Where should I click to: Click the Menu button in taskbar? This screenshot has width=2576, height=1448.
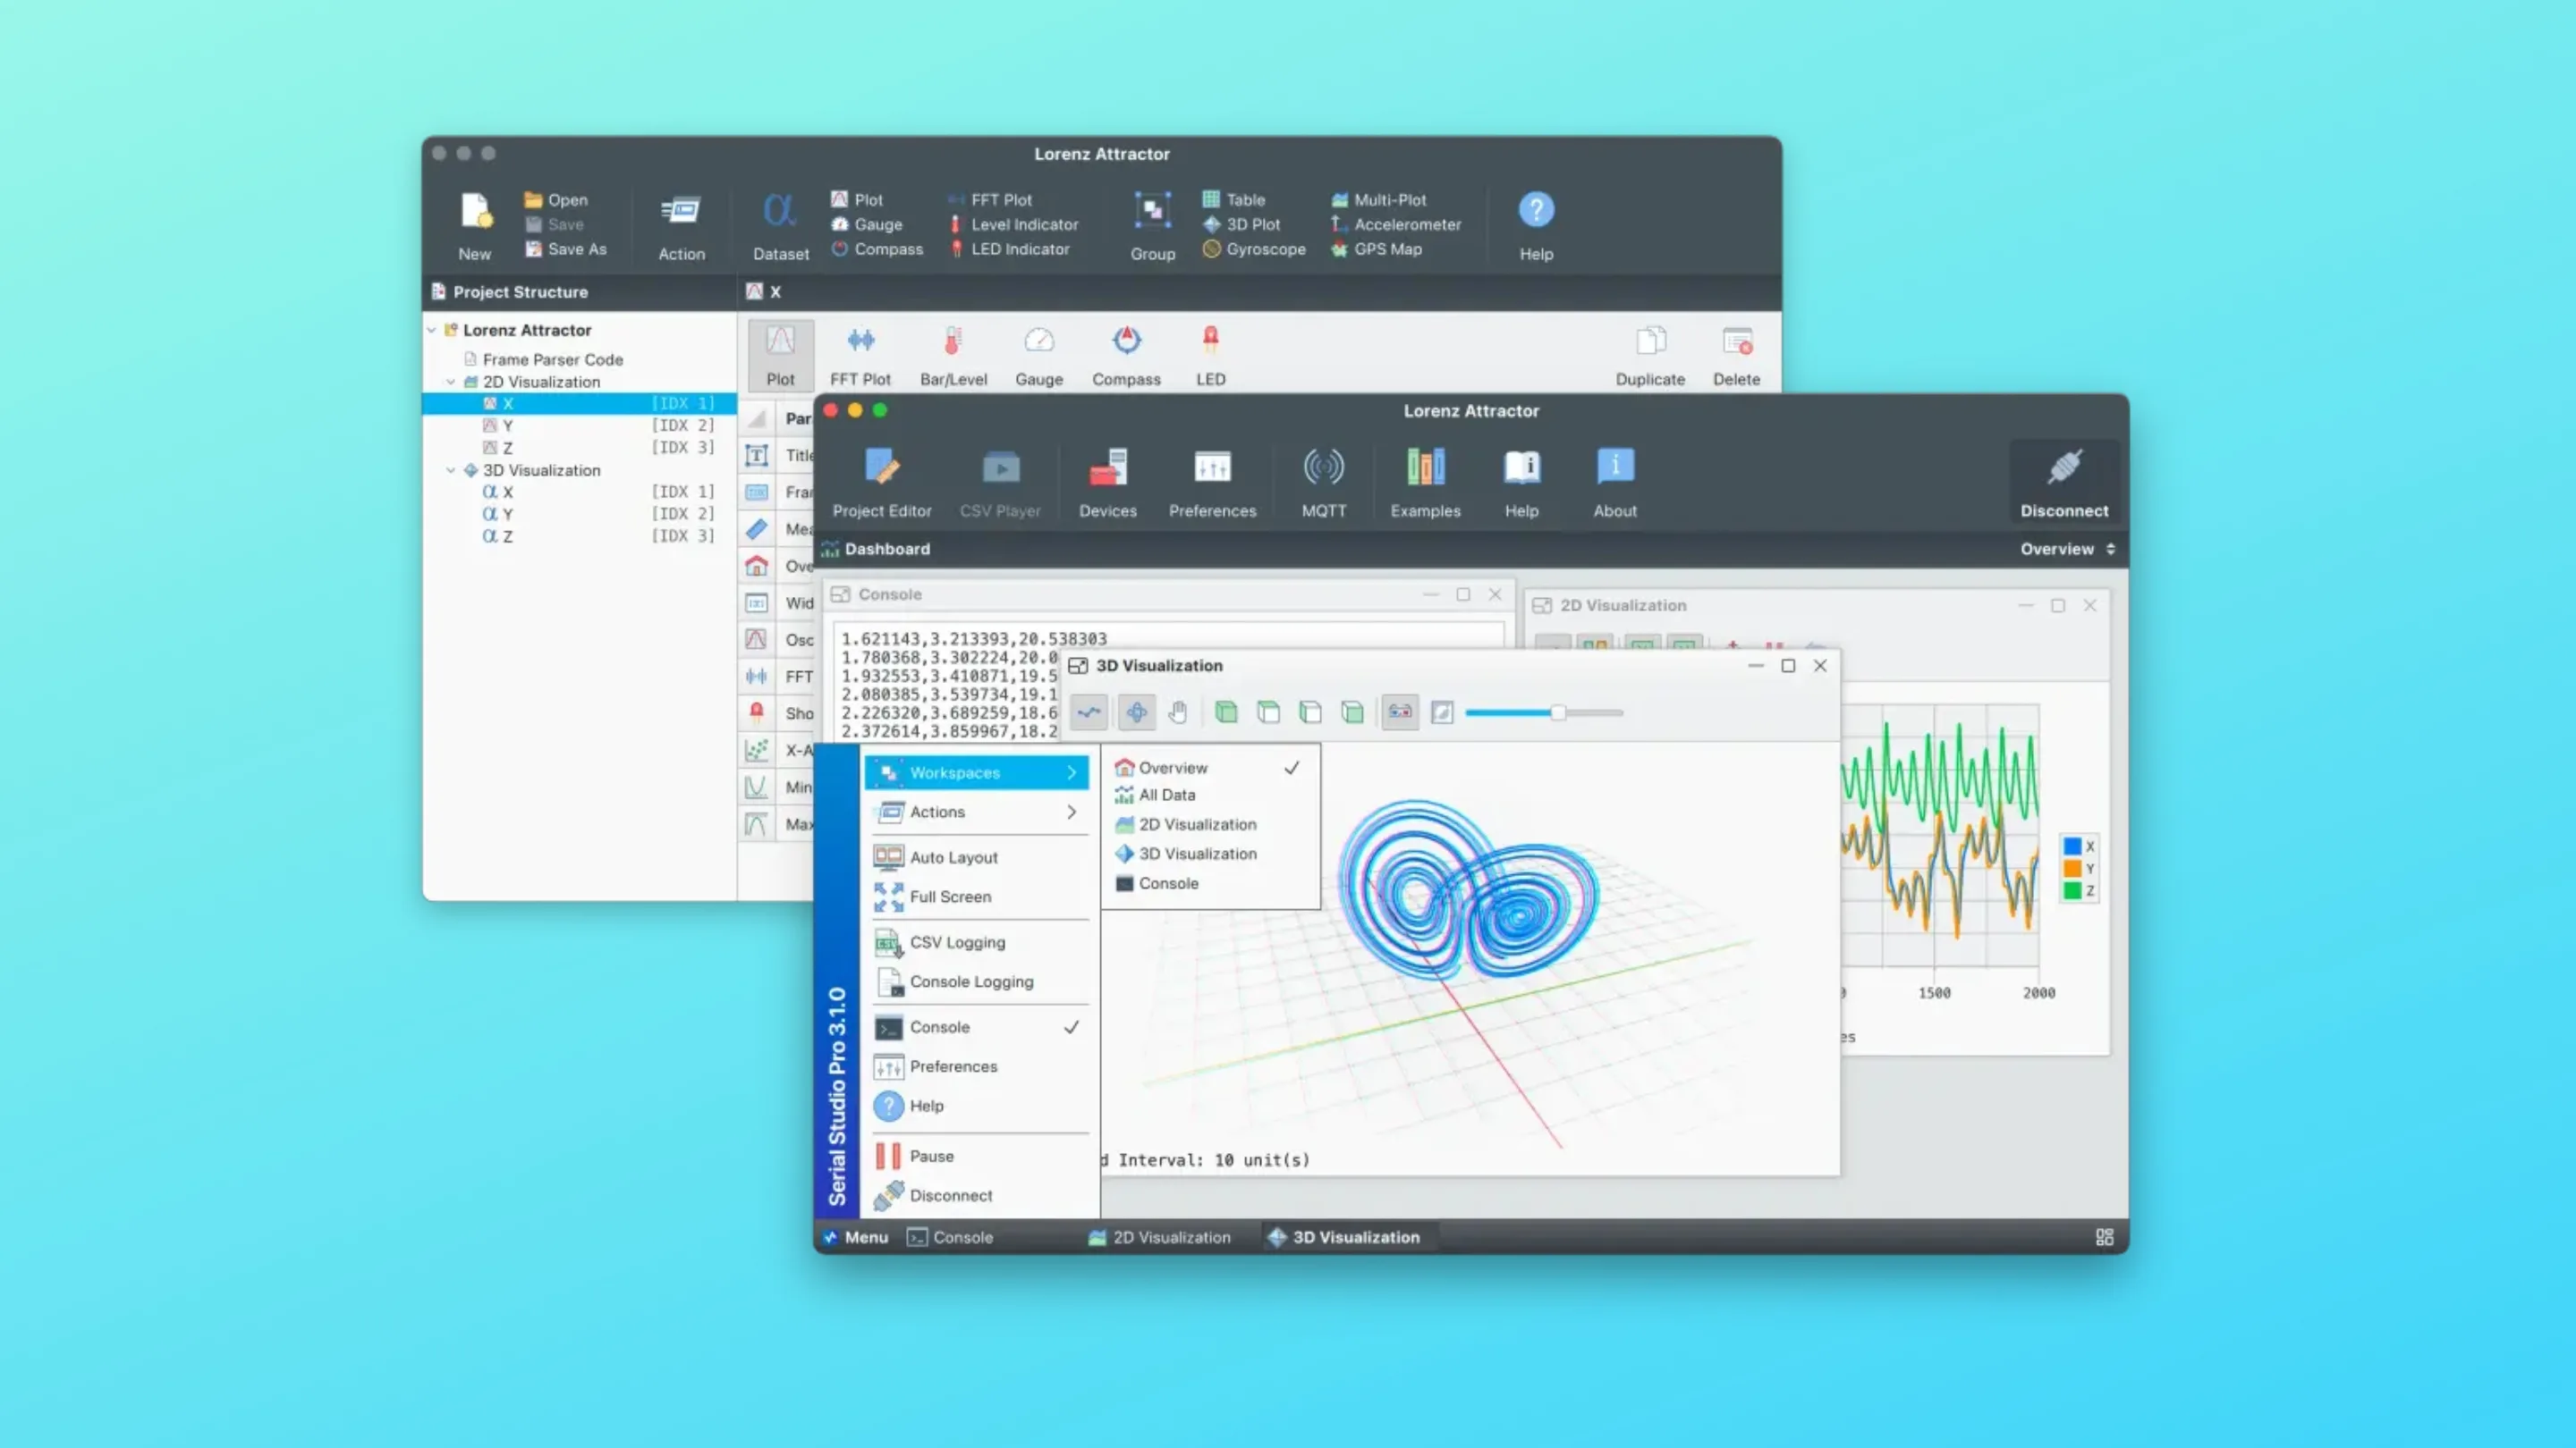[x=855, y=1237]
